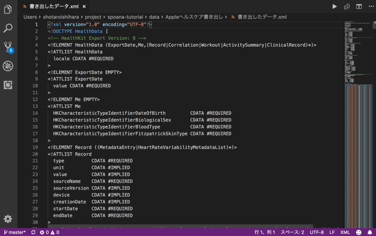The width and height of the screenshot is (376, 236).
Task: Click the sourceVersion attribute text
Action: 71,188
